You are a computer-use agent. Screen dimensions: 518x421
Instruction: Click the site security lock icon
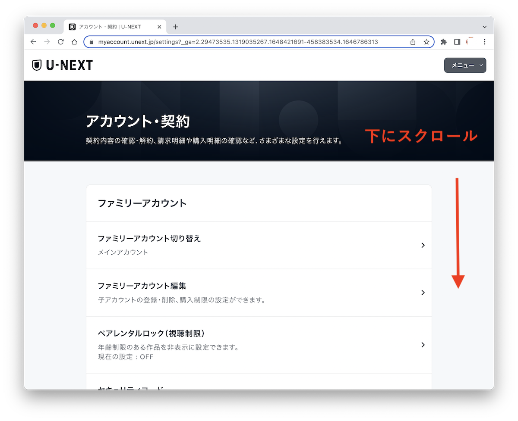[x=91, y=42]
